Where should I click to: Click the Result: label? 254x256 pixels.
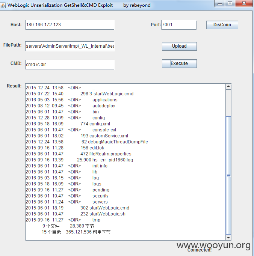[14, 86]
